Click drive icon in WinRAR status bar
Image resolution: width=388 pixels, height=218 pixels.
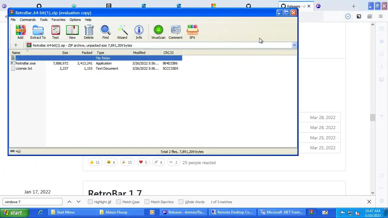pos(12,151)
